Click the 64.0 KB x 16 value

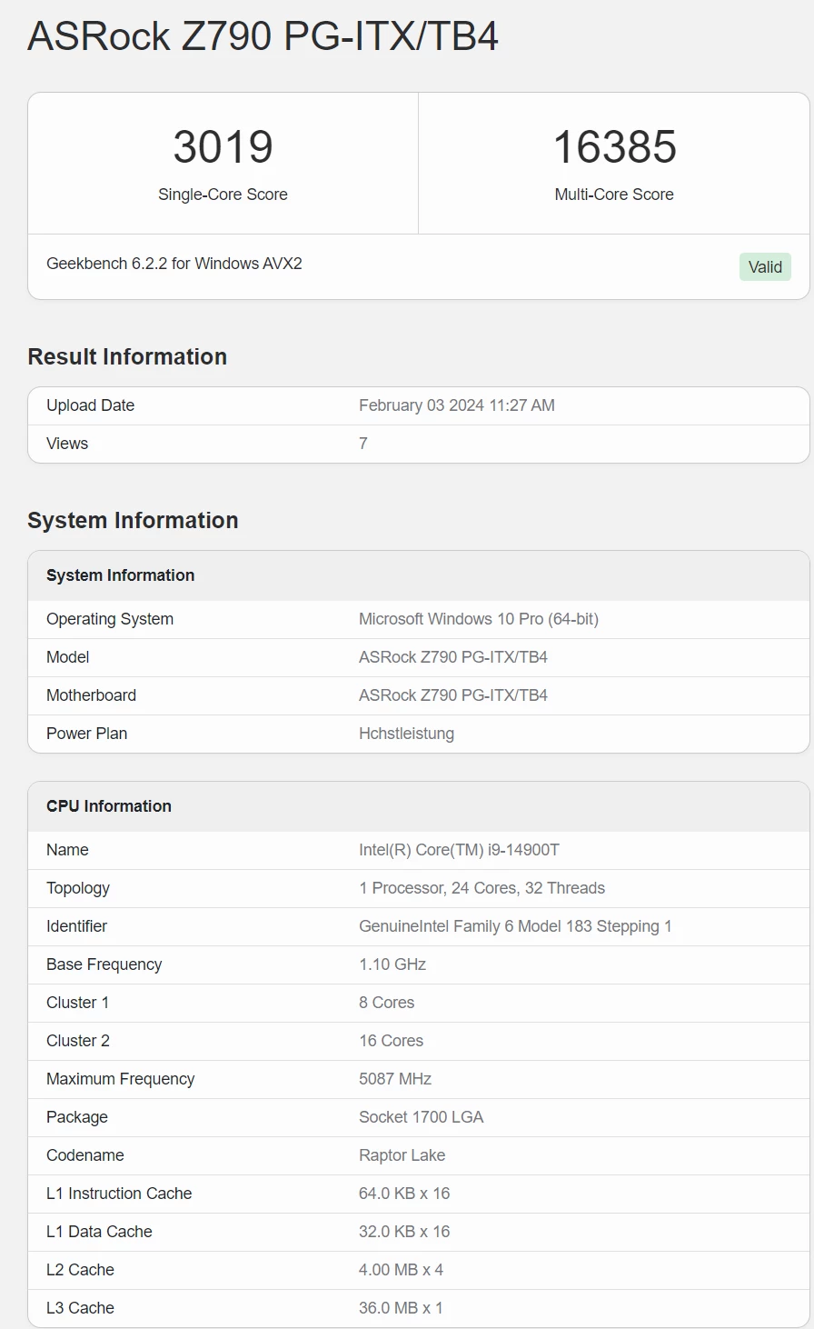point(404,1194)
